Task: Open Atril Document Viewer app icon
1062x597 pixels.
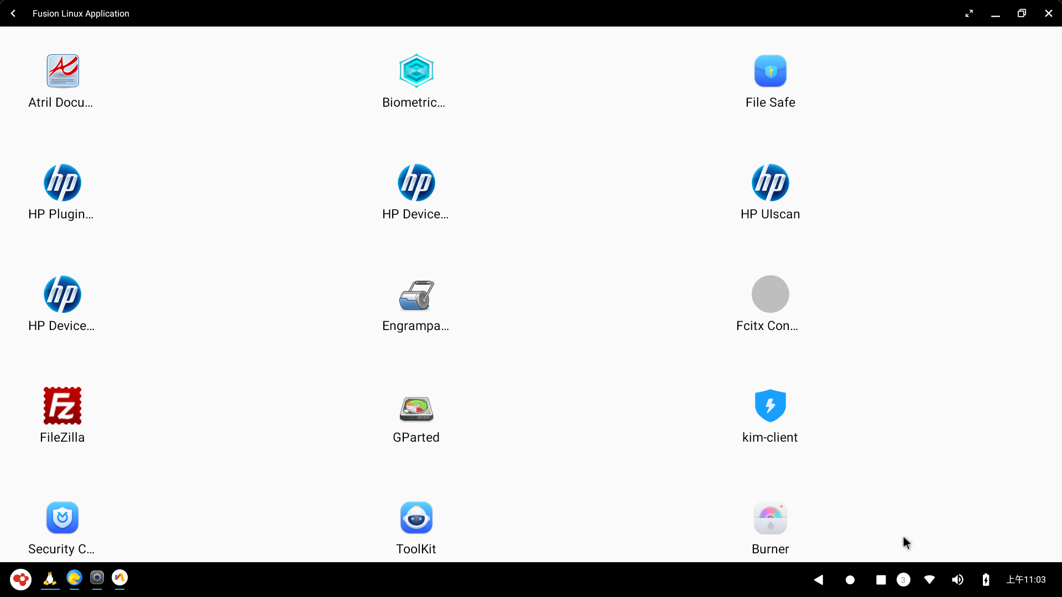Action: tap(63, 71)
